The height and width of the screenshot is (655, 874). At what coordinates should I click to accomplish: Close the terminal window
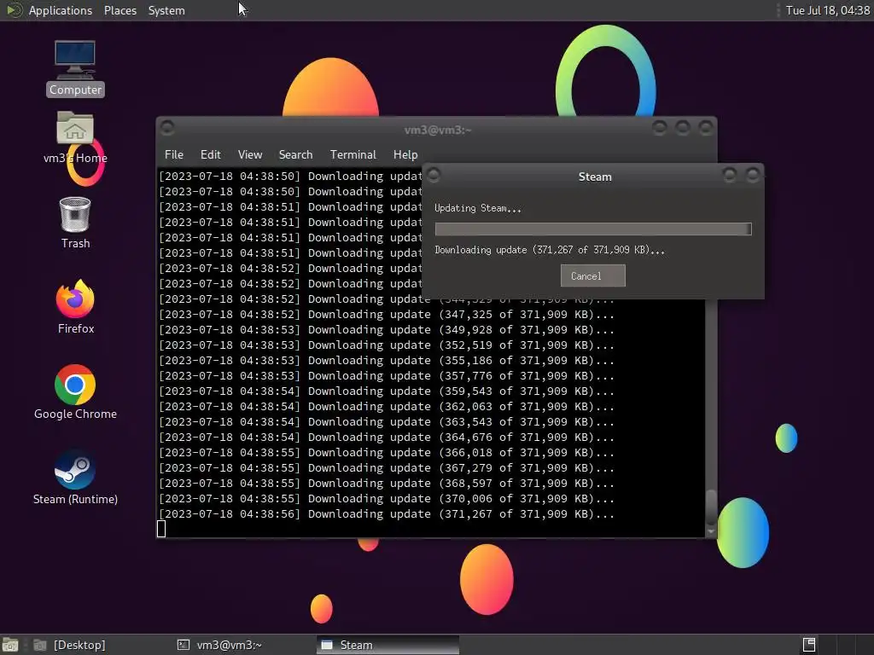point(706,129)
